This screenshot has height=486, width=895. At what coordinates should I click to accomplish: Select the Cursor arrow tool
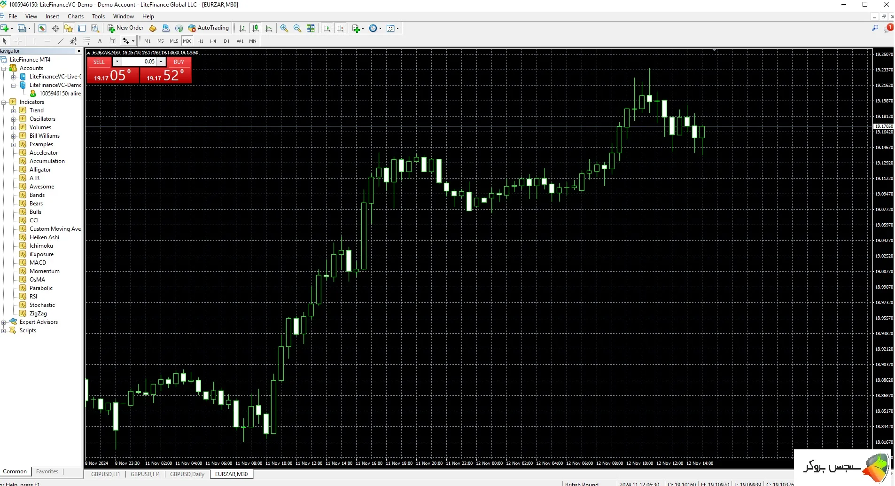point(5,41)
